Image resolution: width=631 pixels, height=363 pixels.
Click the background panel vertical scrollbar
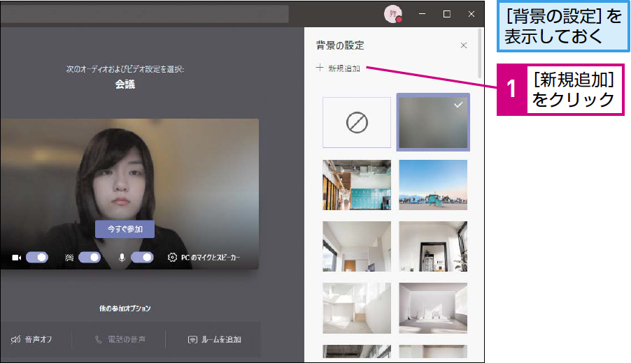point(479,53)
